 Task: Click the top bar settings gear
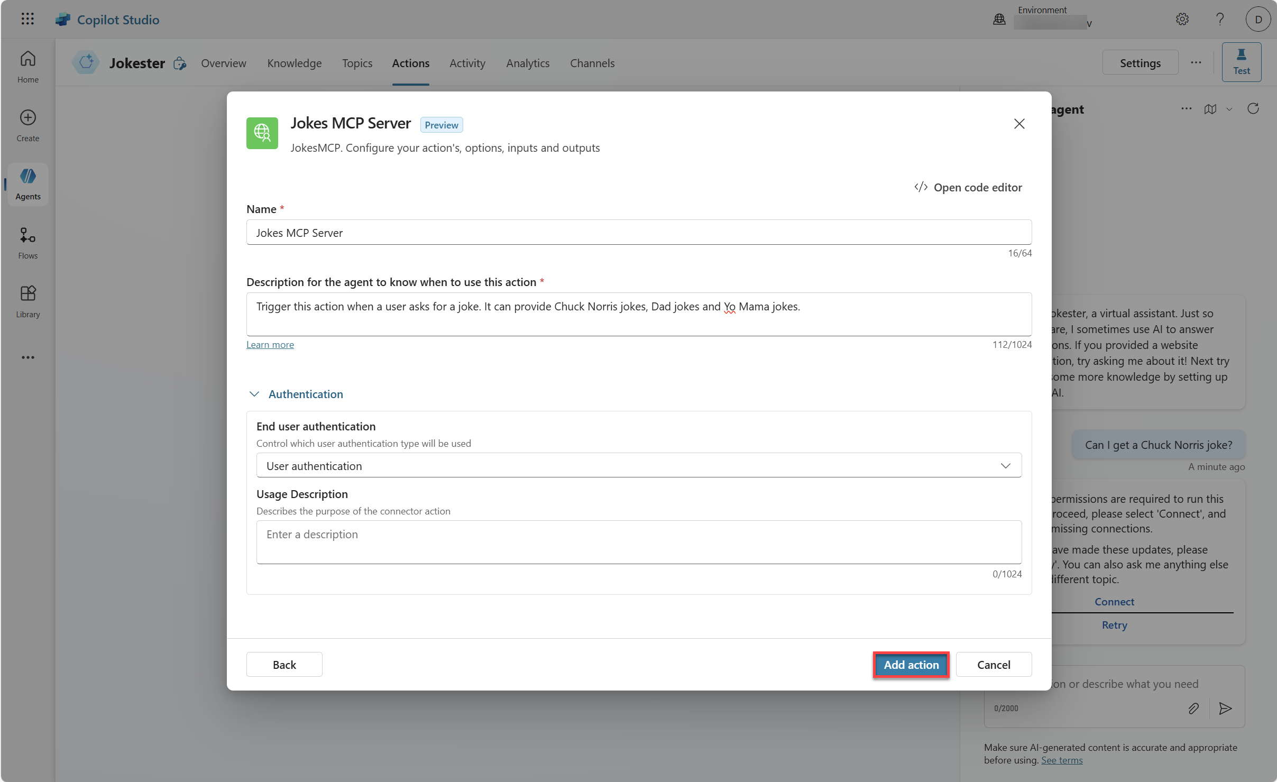point(1182,19)
